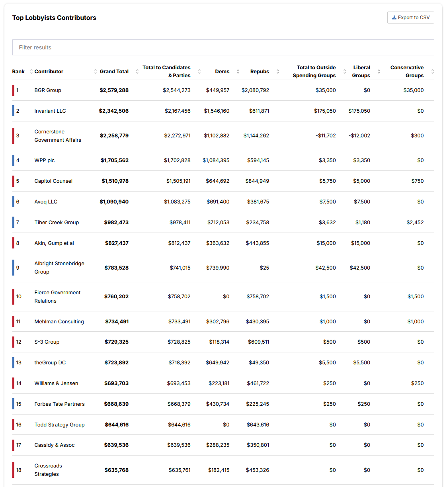Sort by Conservative Groups column icon
This screenshot has height=487, width=447.
pos(433,72)
